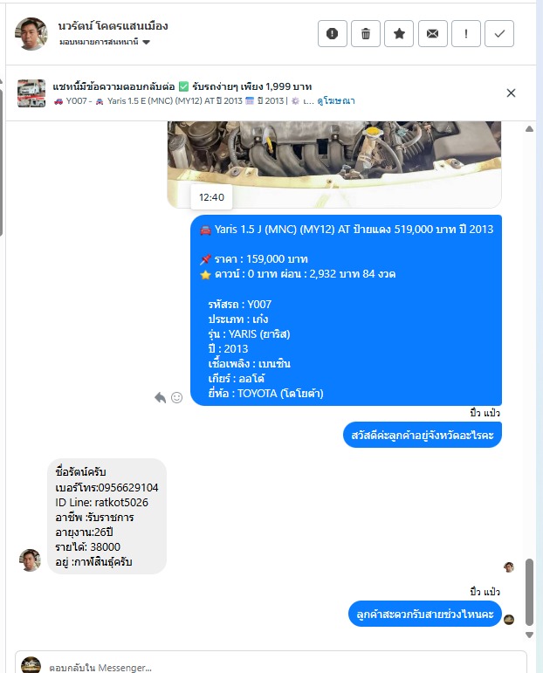This screenshot has height=673, width=543.
Task: Click the scrollbar down arrow
Action: coord(530,635)
